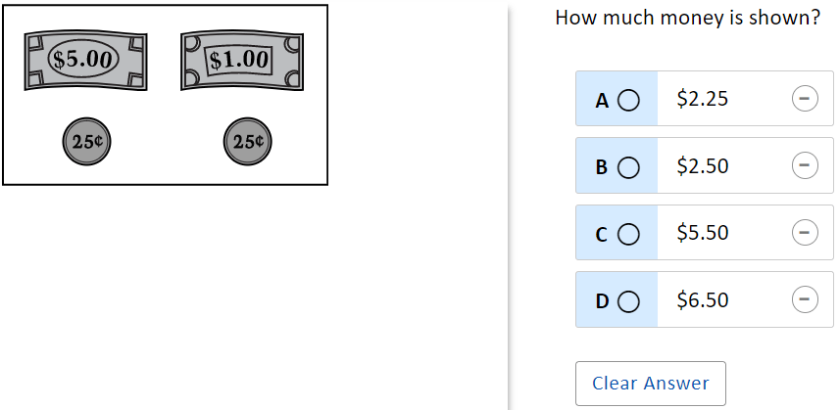The height and width of the screenshot is (410, 839).
Task: Click the Clear Answer button
Action: [650, 384]
